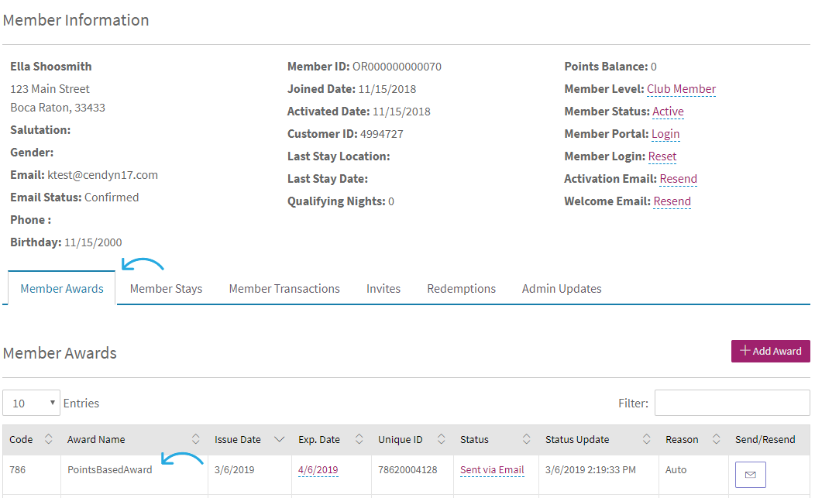Viewport: 815px width, 498px height.
Task: Sort by Reason column arrows
Action: coord(716,439)
